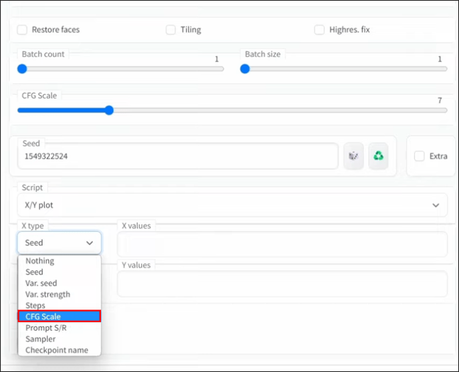Viewport: 459px width, 372px height.
Task: Choose Steps in the dropdown list
Action: point(35,306)
